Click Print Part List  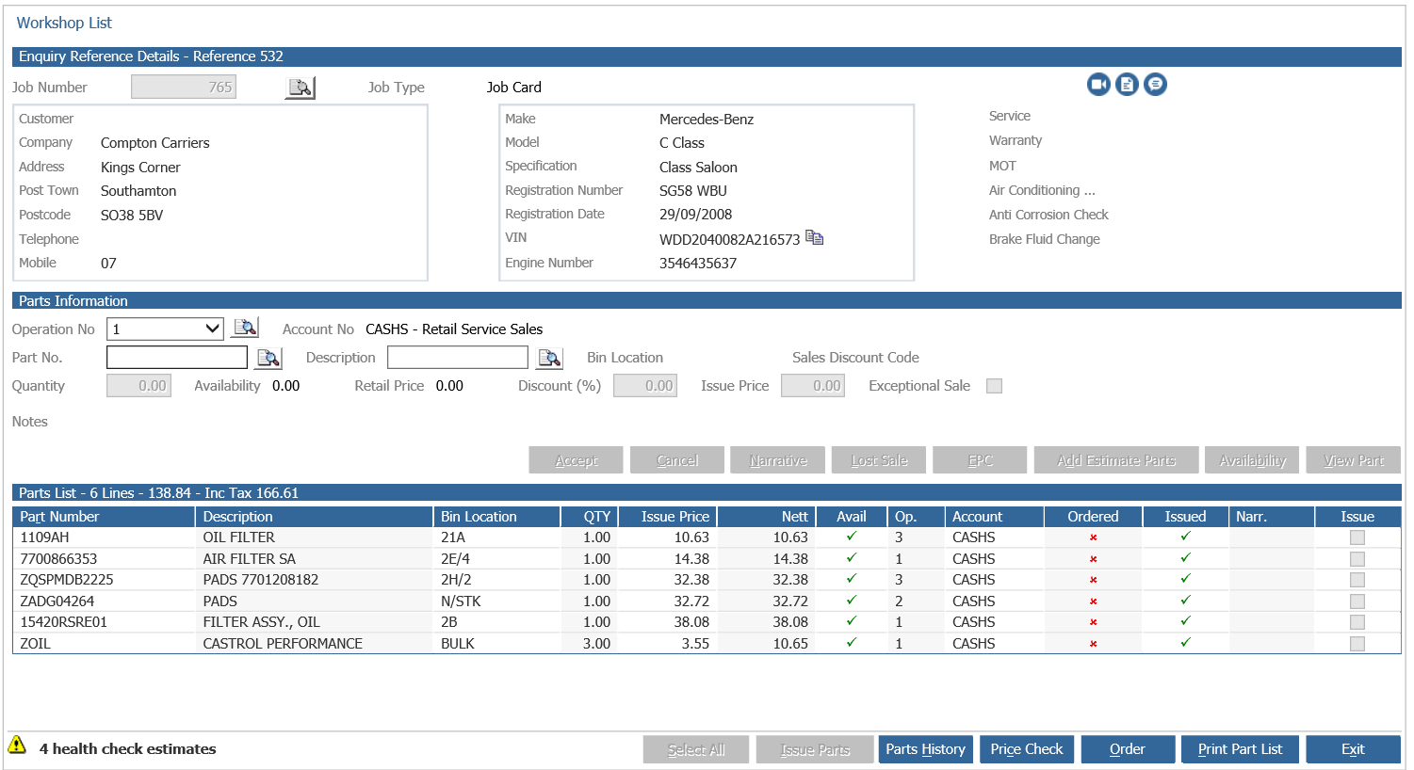pos(1240,748)
